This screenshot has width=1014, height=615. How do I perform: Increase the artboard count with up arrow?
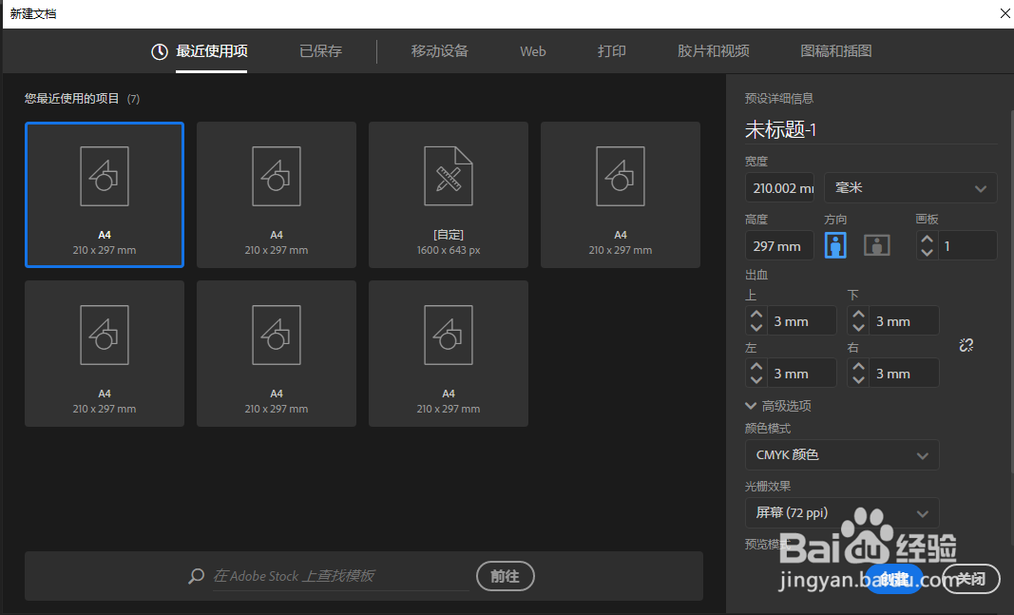[927, 240]
